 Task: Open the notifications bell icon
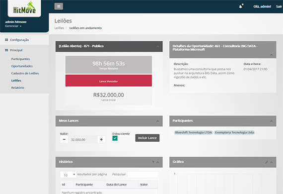(x=241, y=6)
